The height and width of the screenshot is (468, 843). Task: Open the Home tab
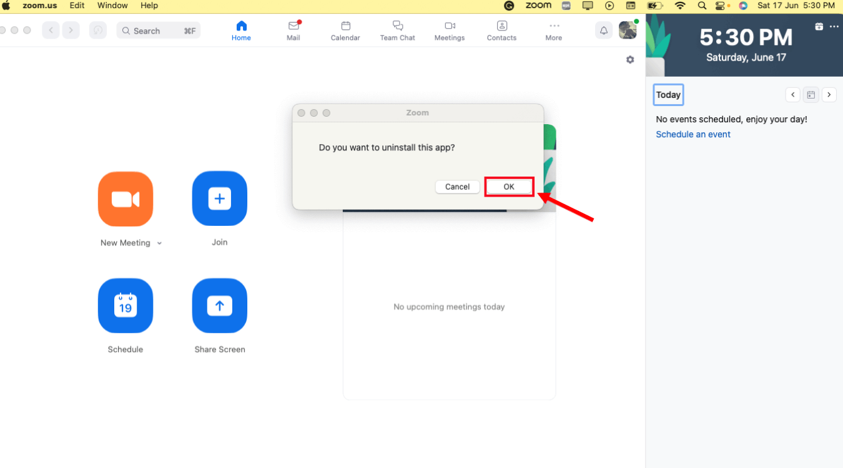point(241,31)
